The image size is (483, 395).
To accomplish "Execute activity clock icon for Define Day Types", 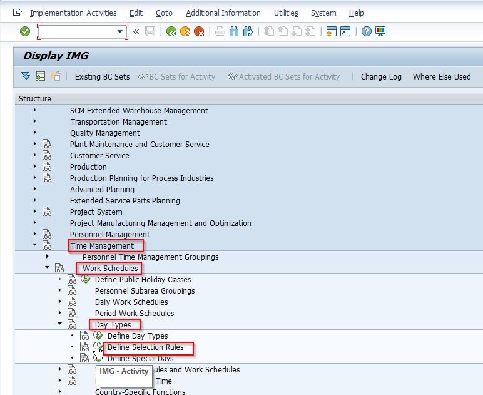I will [98, 336].
